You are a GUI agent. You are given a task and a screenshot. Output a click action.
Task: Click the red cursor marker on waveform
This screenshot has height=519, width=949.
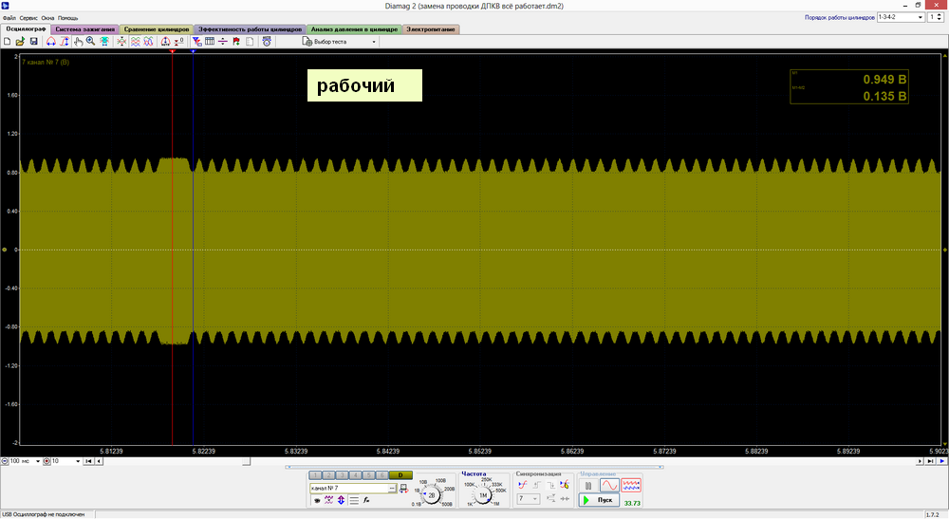point(173,52)
